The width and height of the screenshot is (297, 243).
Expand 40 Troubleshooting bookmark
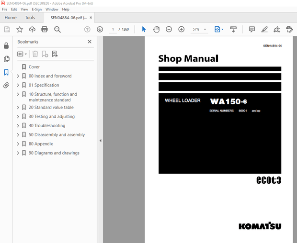(x=18, y=125)
